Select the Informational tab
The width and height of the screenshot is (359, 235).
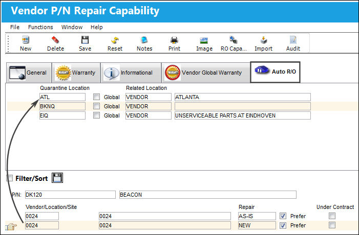[x=131, y=73]
